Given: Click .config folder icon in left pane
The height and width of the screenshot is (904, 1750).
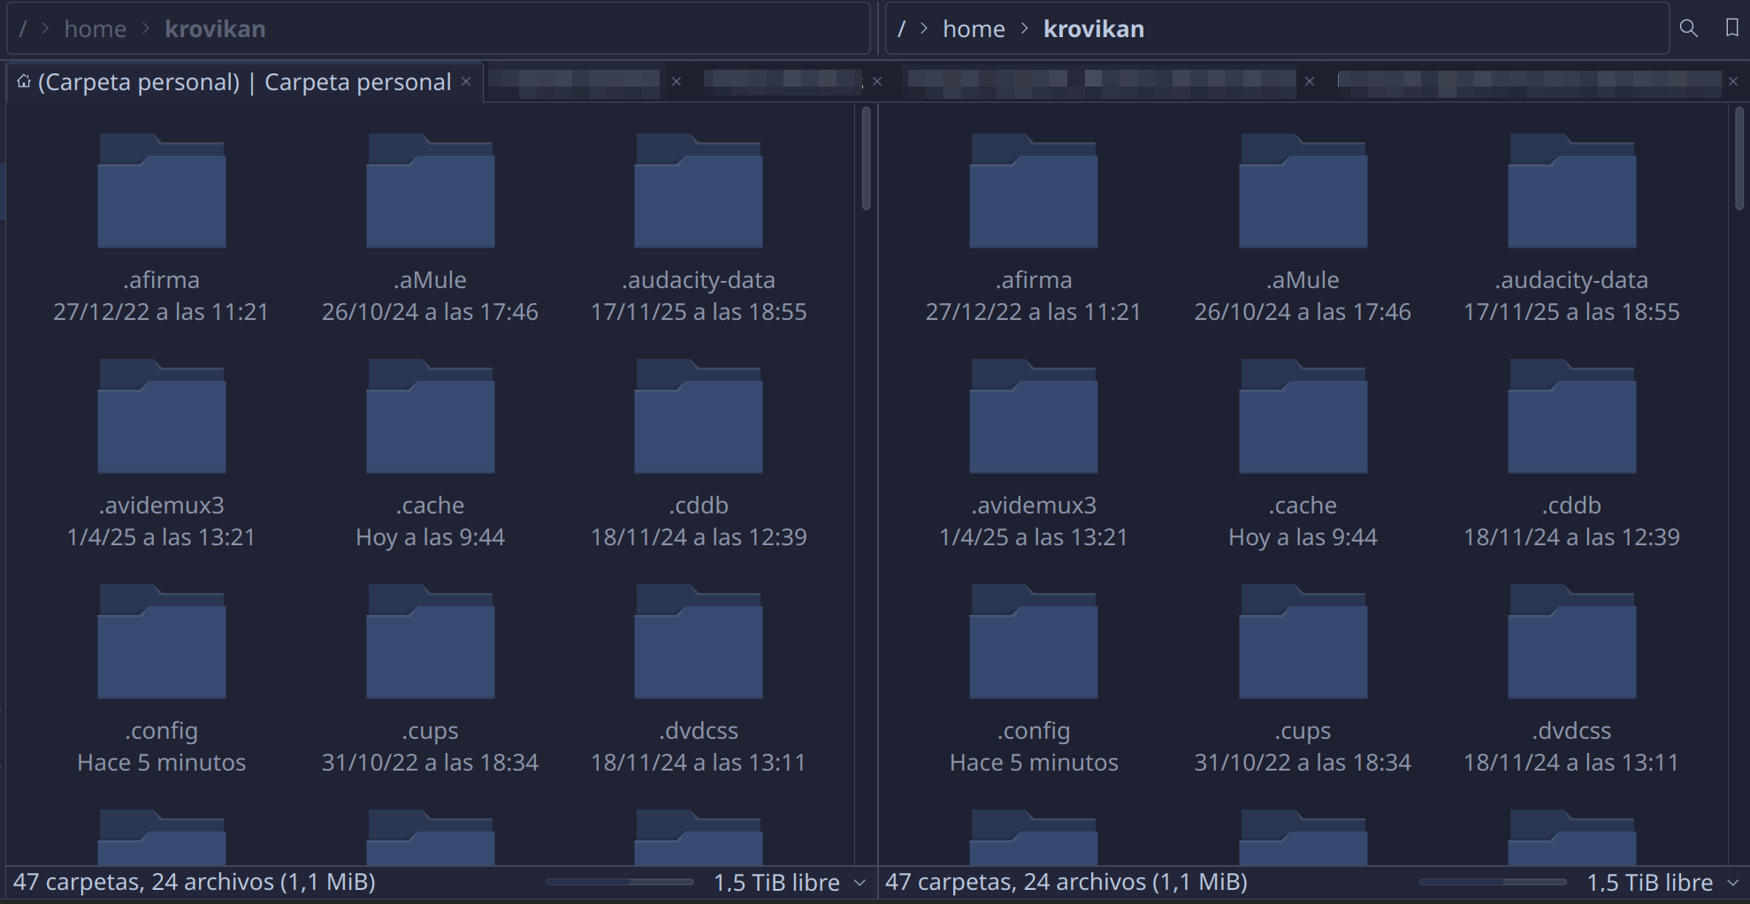Looking at the screenshot, I should (161, 643).
